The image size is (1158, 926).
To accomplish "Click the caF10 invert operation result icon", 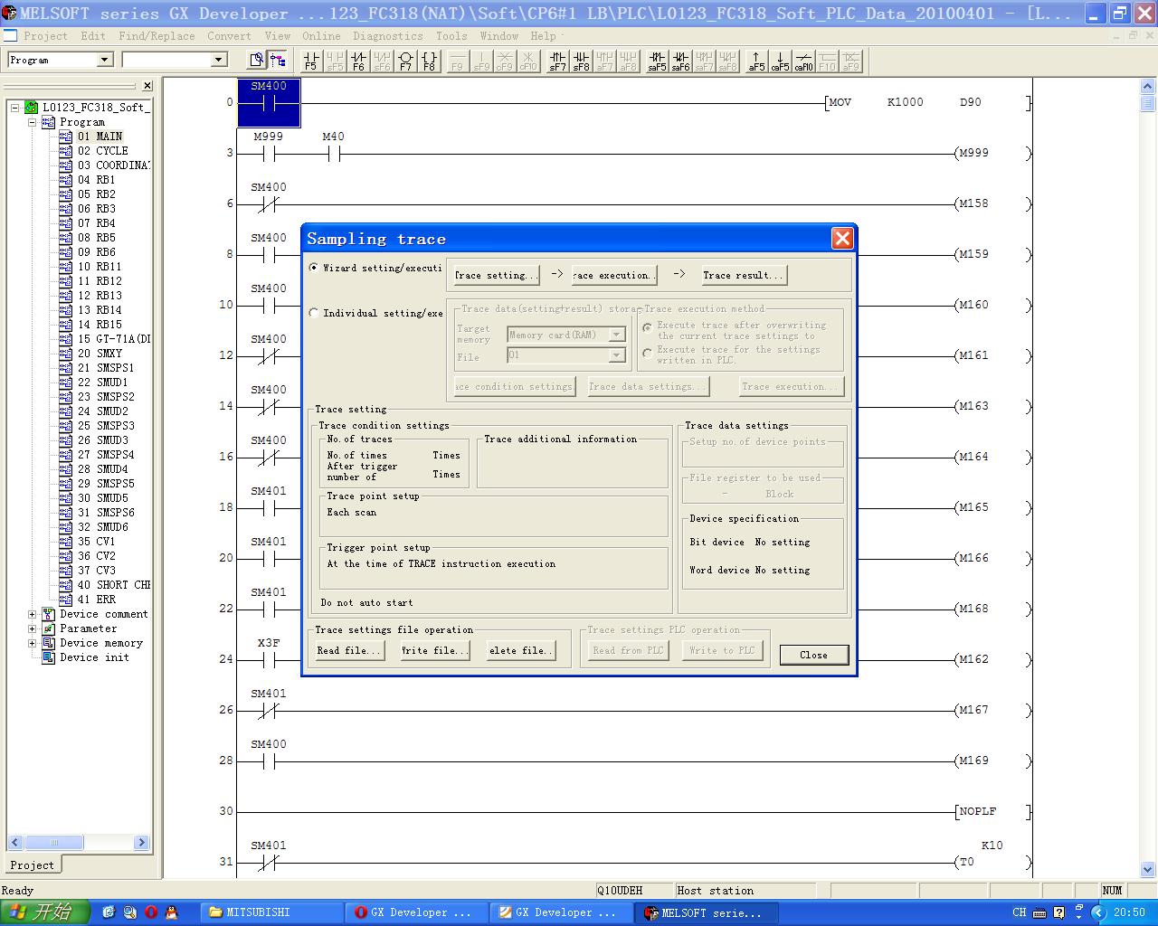I will coord(803,61).
